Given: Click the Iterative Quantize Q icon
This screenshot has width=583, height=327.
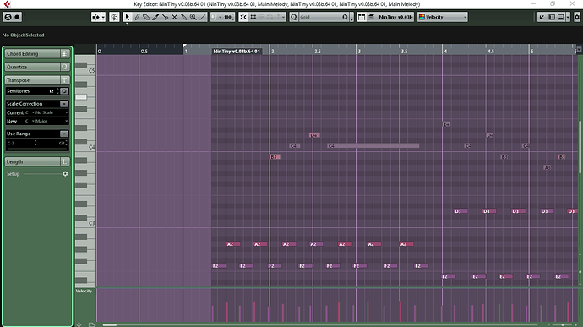Looking at the screenshot, I should (x=294, y=17).
